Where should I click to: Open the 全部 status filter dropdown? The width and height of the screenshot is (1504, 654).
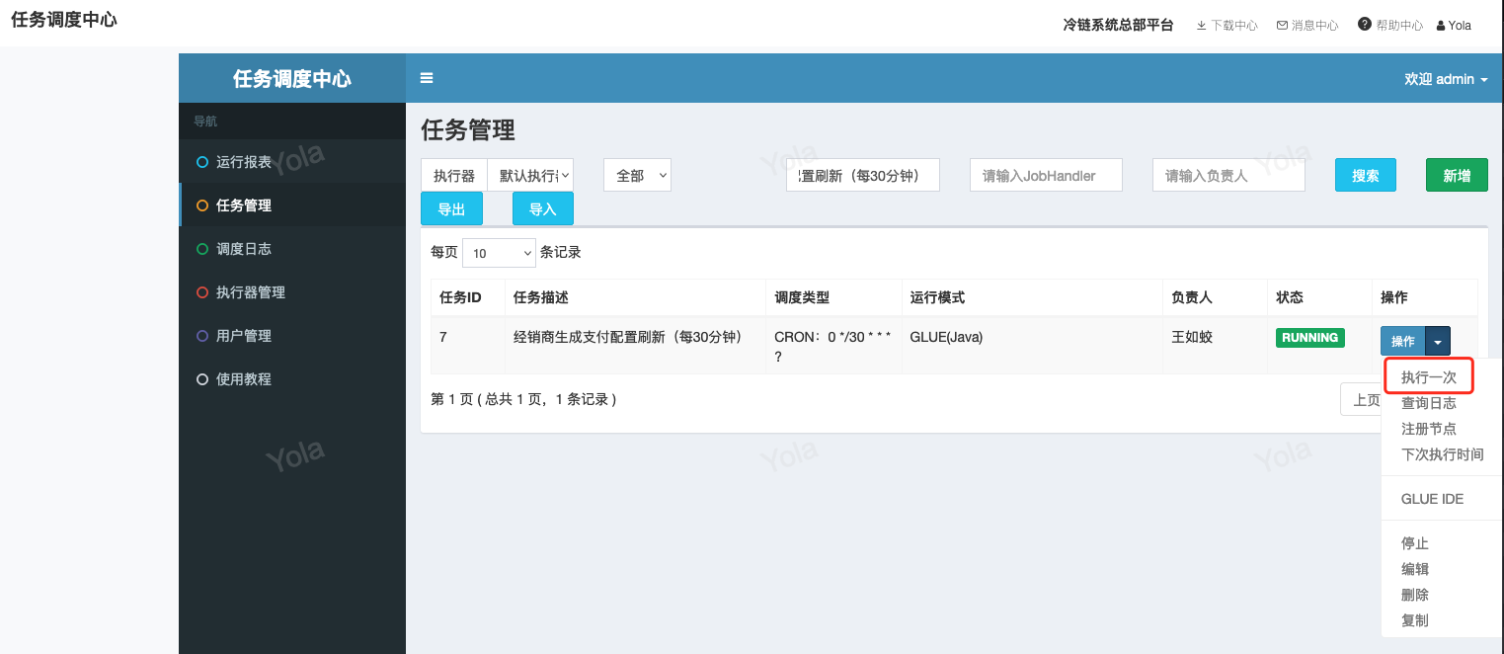637,175
